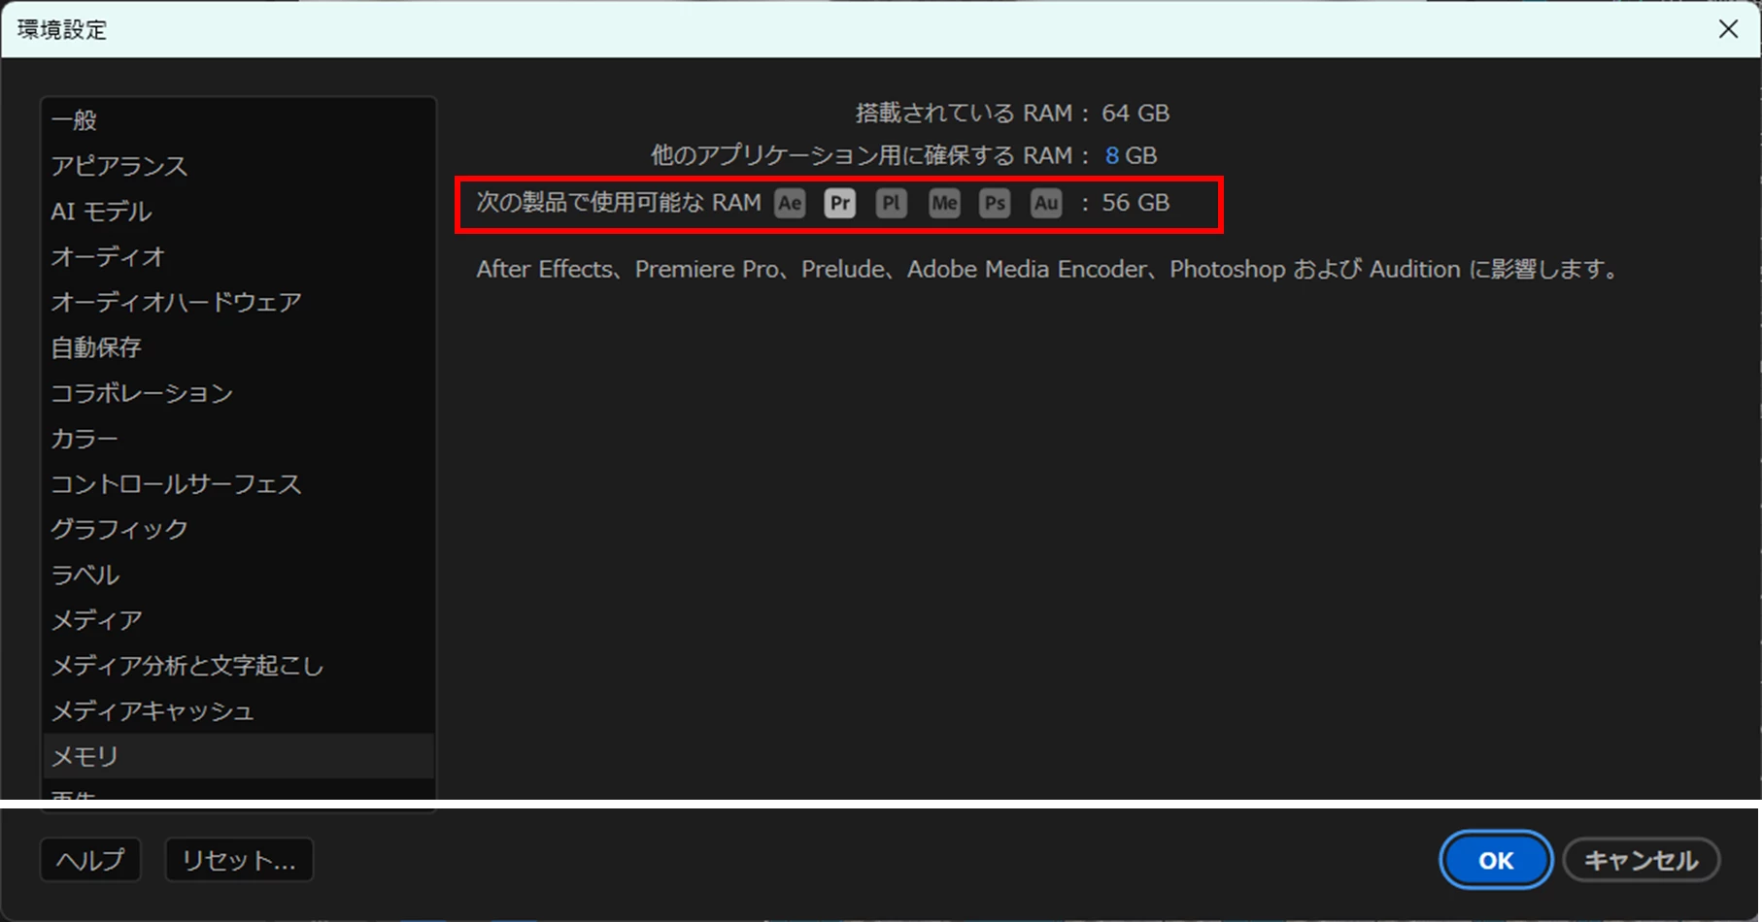Click the キャンセル button
This screenshot has height=922, width=1762.
[1642, 861]
